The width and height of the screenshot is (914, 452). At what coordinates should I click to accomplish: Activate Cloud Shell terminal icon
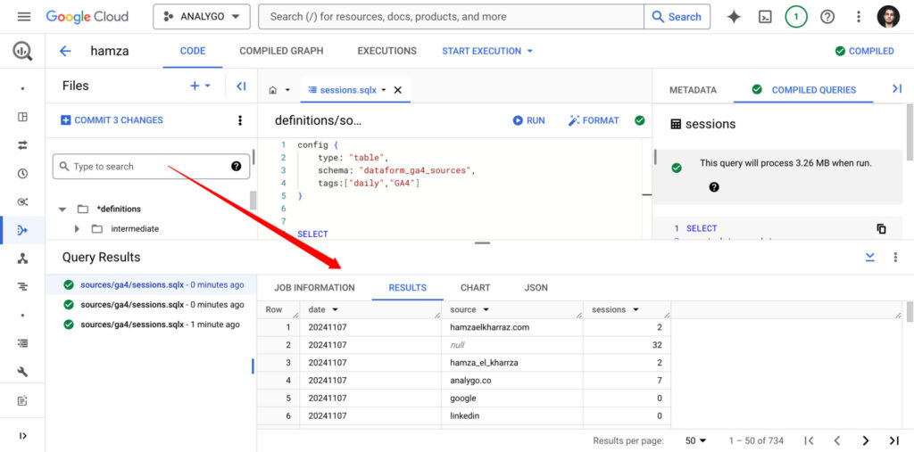(765, 17)
